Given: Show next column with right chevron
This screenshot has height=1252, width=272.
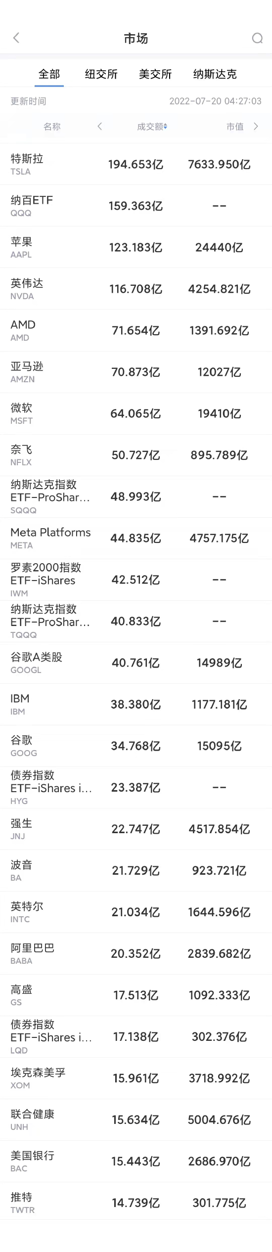Looking at the screenshot, I should 256,127.
